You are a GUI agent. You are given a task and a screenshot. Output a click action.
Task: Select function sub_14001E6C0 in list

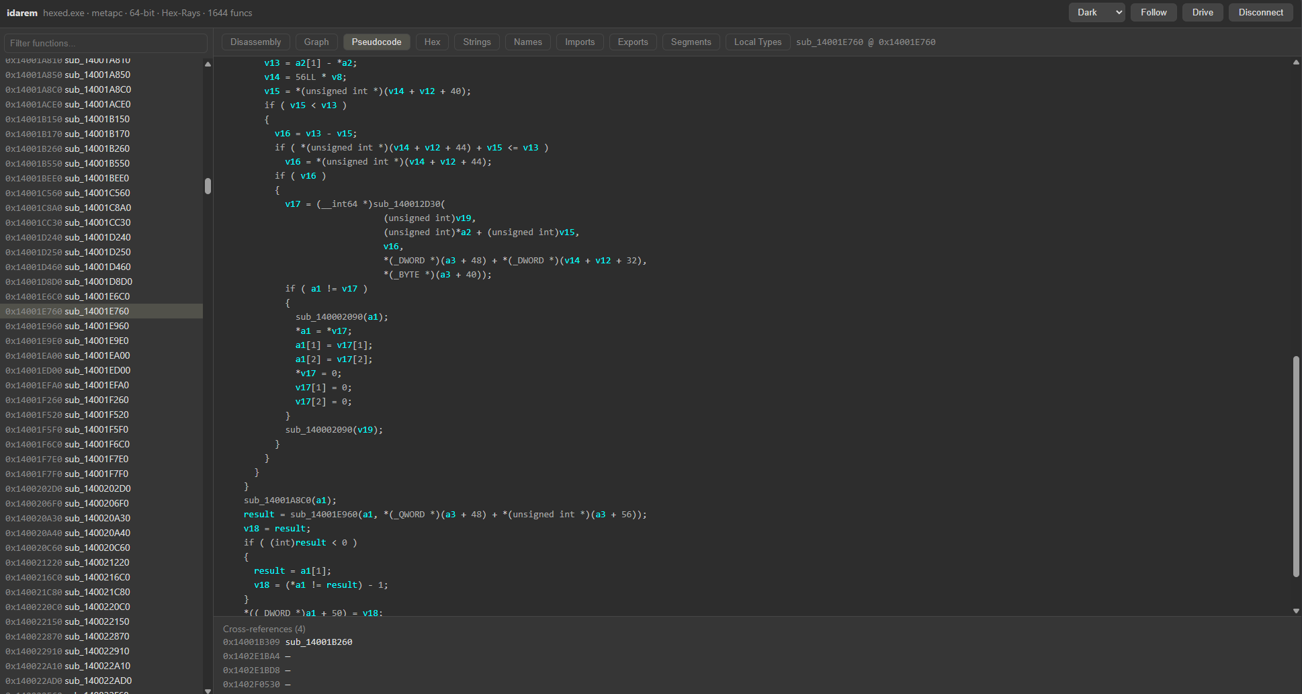tap(101, 296)
